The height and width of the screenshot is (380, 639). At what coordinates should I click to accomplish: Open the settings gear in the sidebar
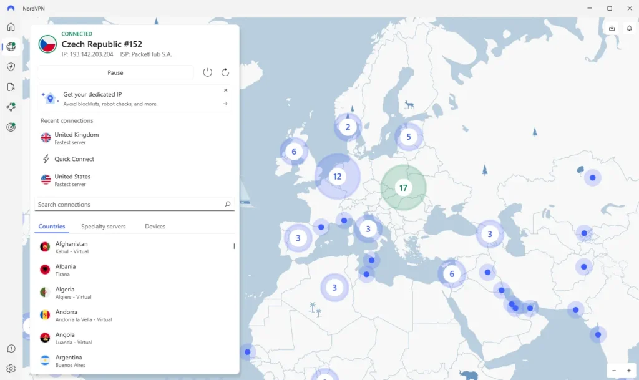point(11,369)
